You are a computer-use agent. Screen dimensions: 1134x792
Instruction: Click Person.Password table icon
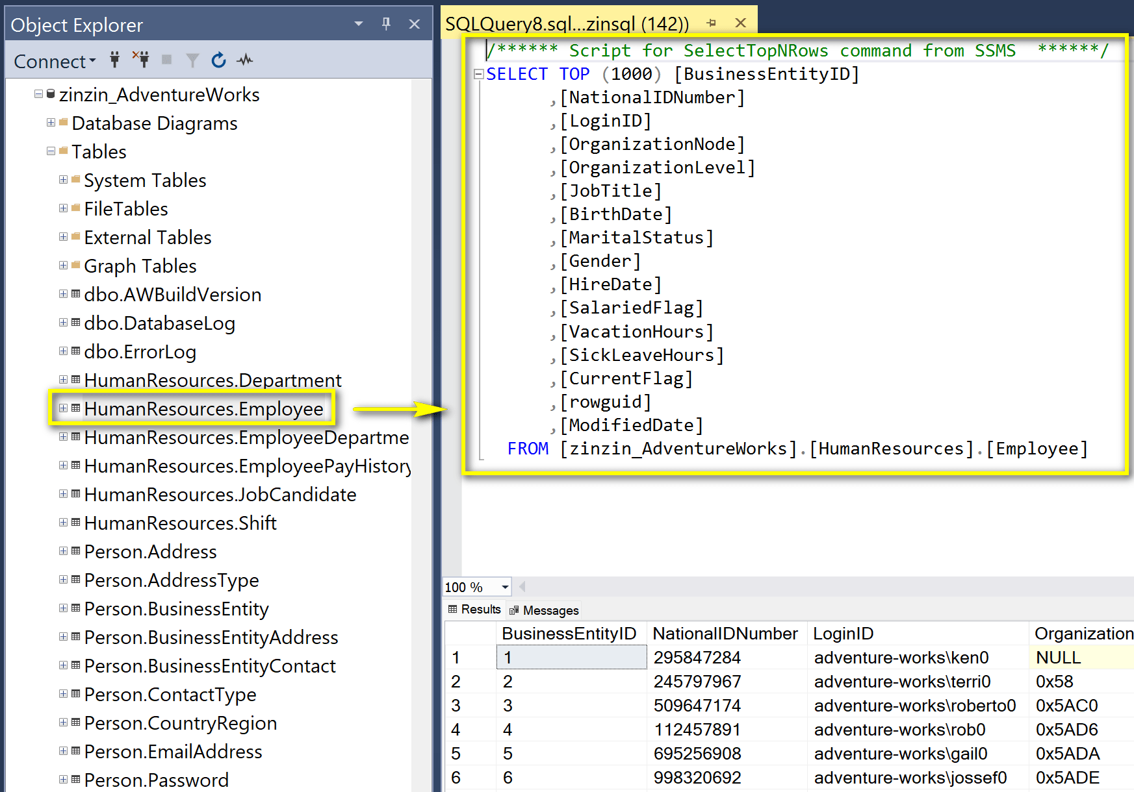(76, 780)
